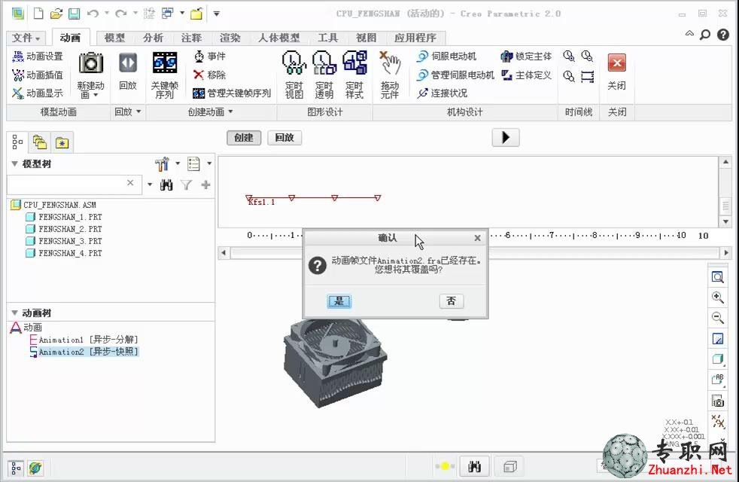Click the binoculars find icon in model tree
Screen dimensions: 739x482
click(166, 185)
